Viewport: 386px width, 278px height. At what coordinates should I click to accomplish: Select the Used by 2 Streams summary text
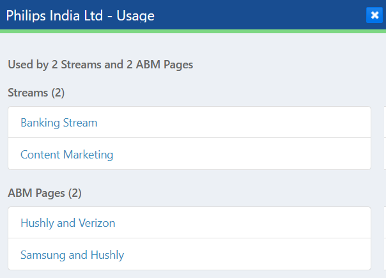(100, 65)
